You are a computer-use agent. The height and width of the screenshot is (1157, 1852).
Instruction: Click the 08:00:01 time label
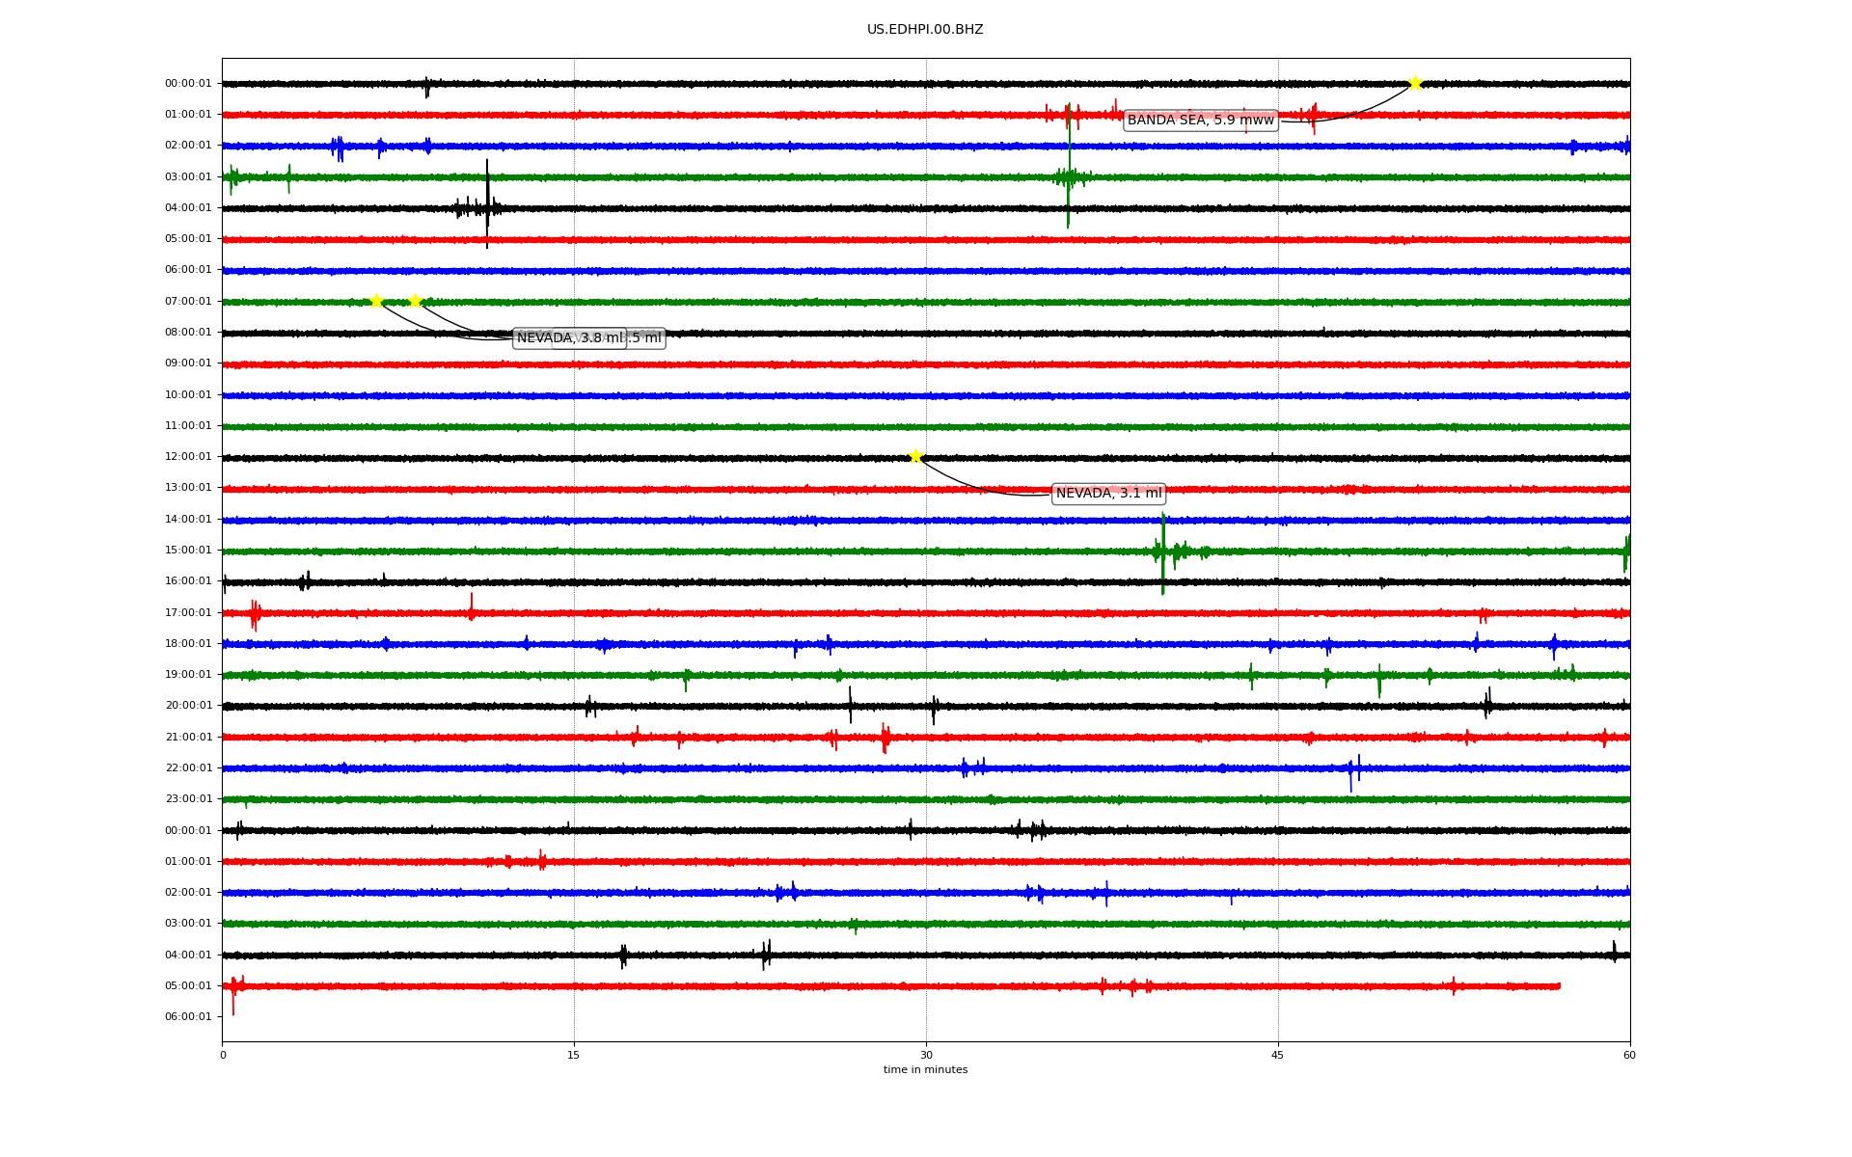click(x=188, y=333)
